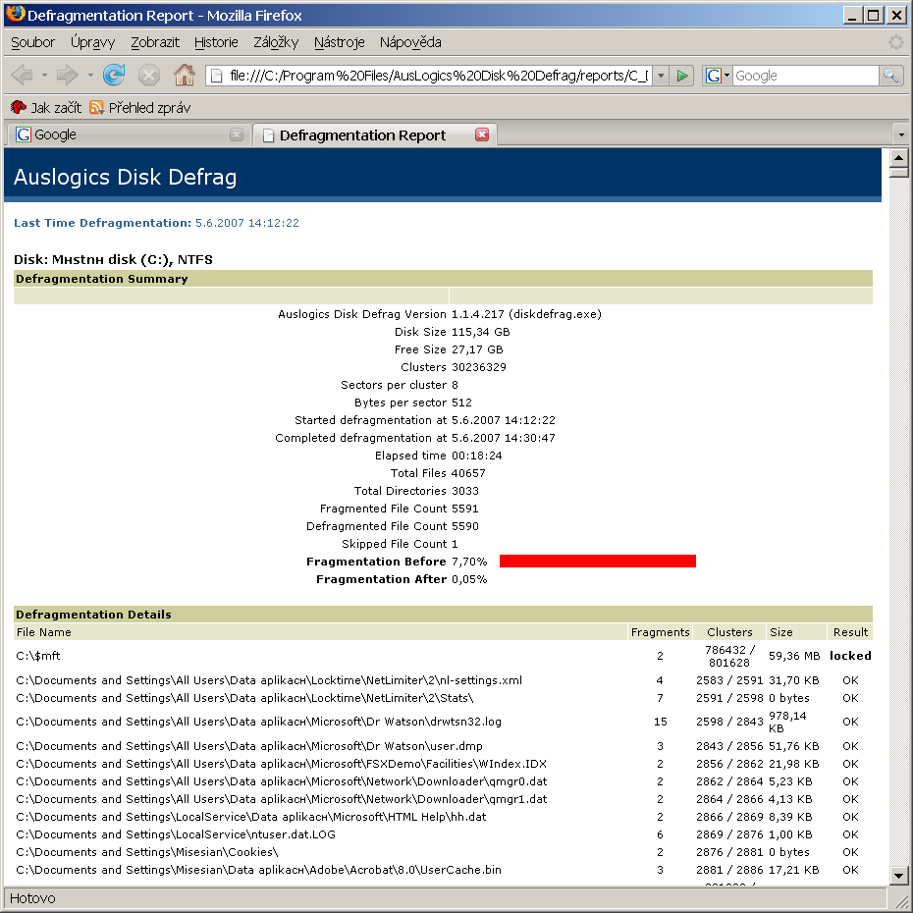Select the Defragmentation Report tab
Screen dimensions: 913x913
pyautogui.click(x=374, y=134)
